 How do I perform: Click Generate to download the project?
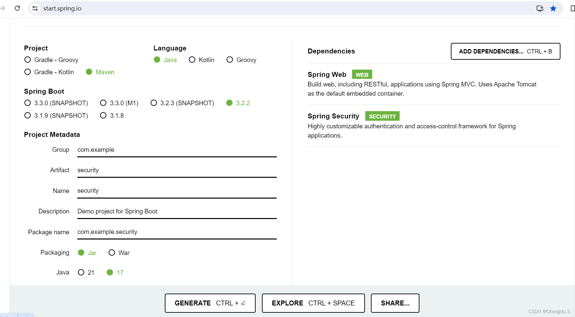coord(210,303)
